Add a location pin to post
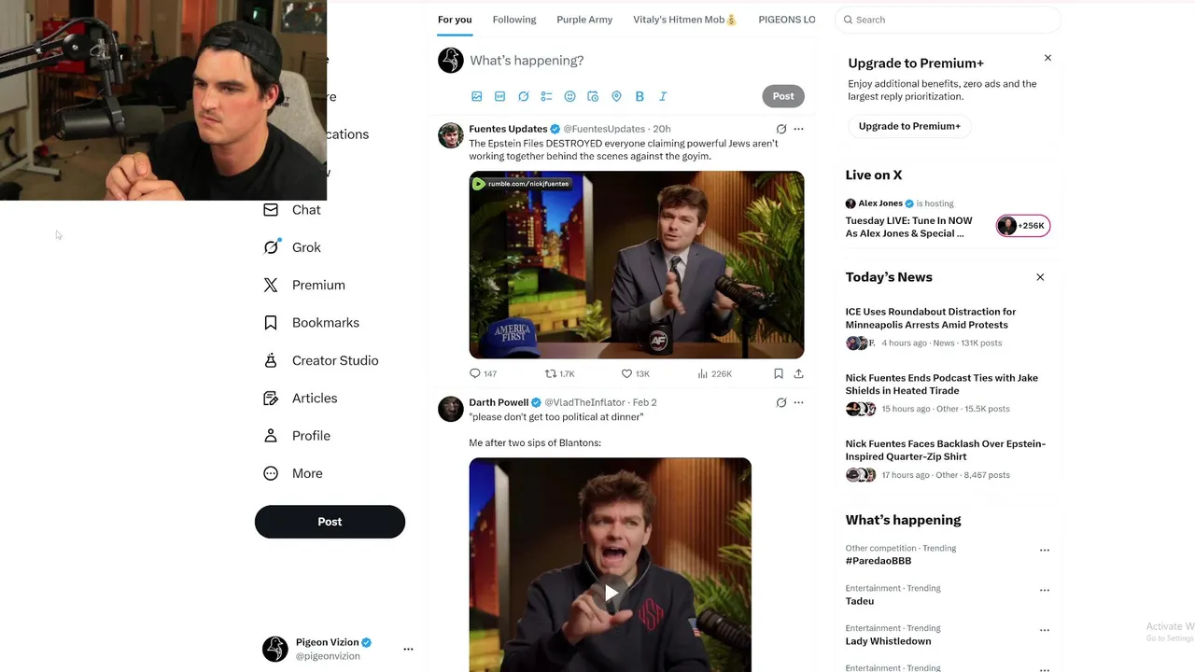This screenshot has width=1195, height=672. click(x=616, y=96)
